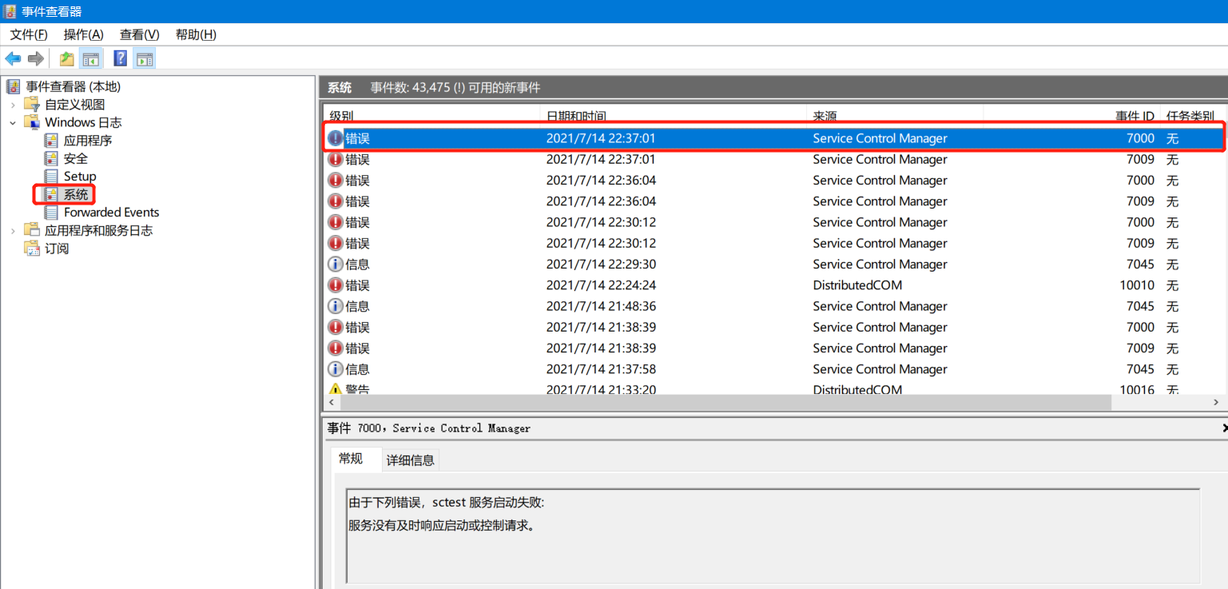Click the info icon of the 21:48:36 event
Image resolution: width=1228 pixels, height=589 pixels.
coord(336,306)
